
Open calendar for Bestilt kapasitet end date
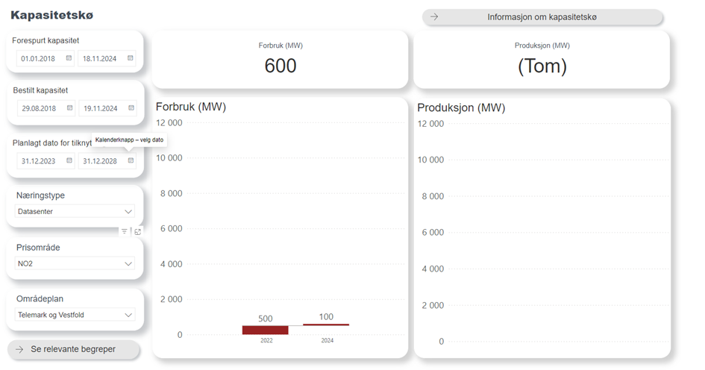click(131, 108)
